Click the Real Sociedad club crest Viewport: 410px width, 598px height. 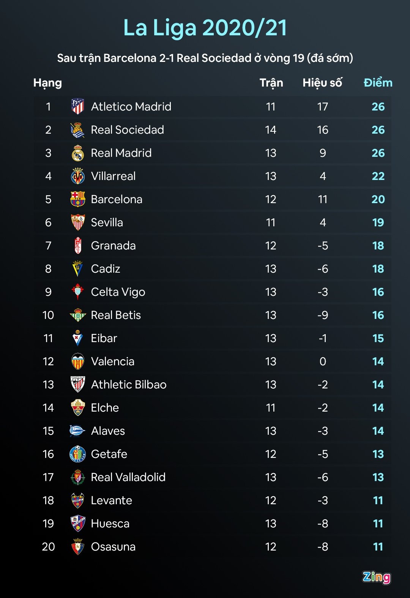tap(78, 130)
